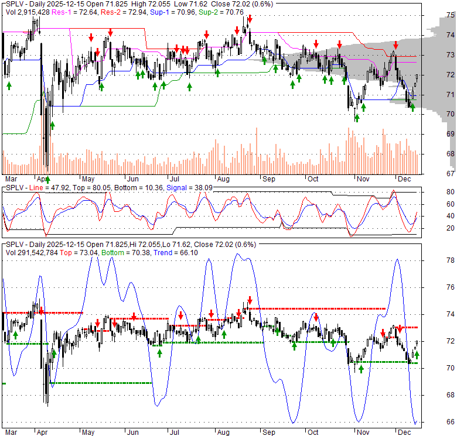Screen dimensions: 457x436
Task: Click the December green arrow in the bottom chart
Action: click(x=417, y=355)
